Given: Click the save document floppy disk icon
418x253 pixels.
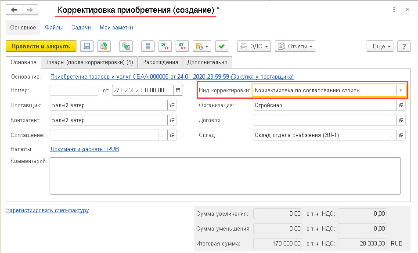Looking at the screenshot, I should [87, 47].
